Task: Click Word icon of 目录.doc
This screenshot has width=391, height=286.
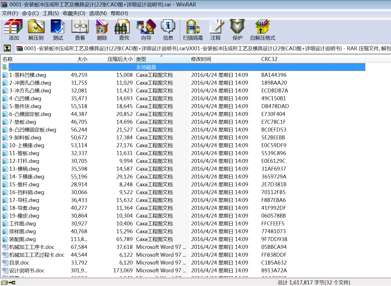Action: click(x=5, y=263)
